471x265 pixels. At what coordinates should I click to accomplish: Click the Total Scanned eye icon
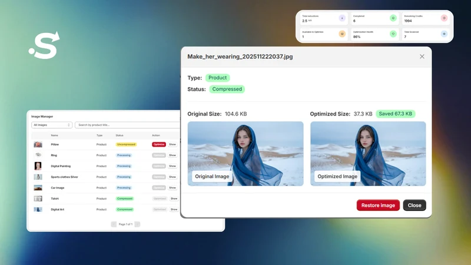click(444, 34)
